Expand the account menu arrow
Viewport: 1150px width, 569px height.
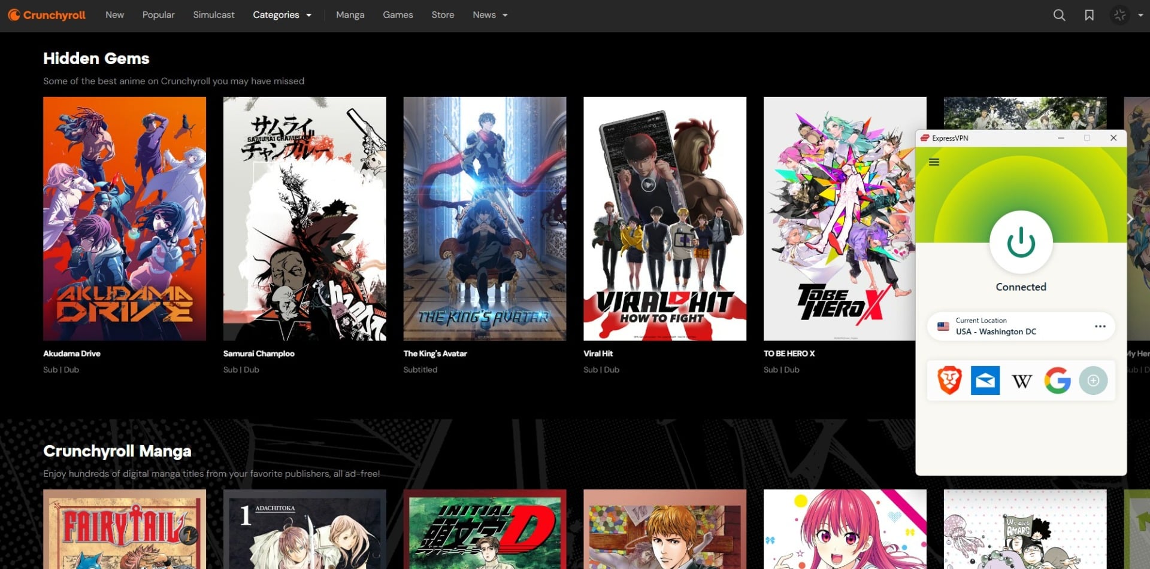pyautogui.click(x=1140, y=15)
